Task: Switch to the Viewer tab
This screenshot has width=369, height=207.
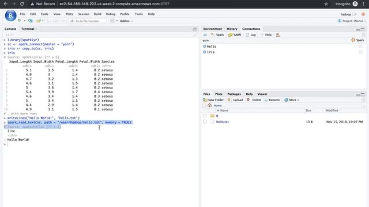Action: pyautogui.click(x=262, y=94)
